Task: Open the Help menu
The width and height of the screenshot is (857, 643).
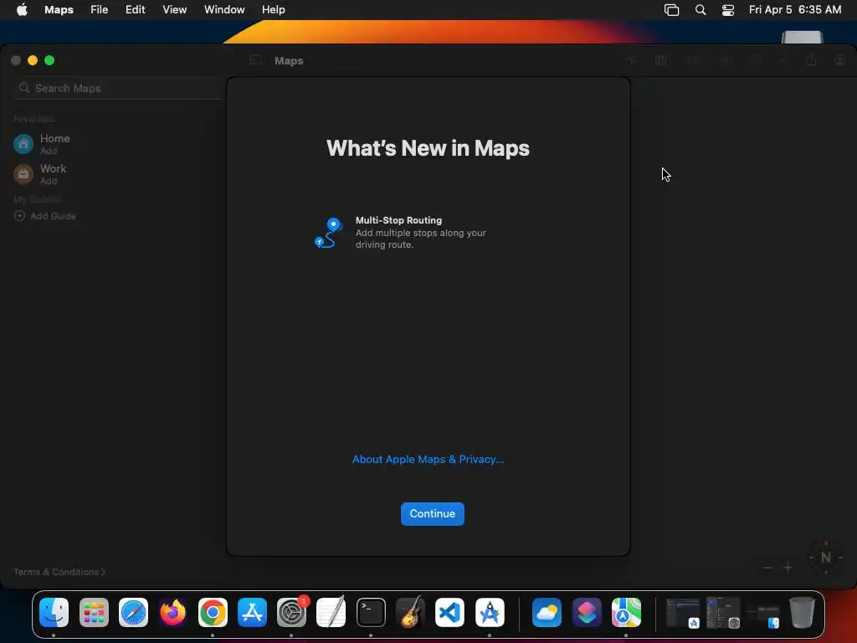Action: coord(274,9)
